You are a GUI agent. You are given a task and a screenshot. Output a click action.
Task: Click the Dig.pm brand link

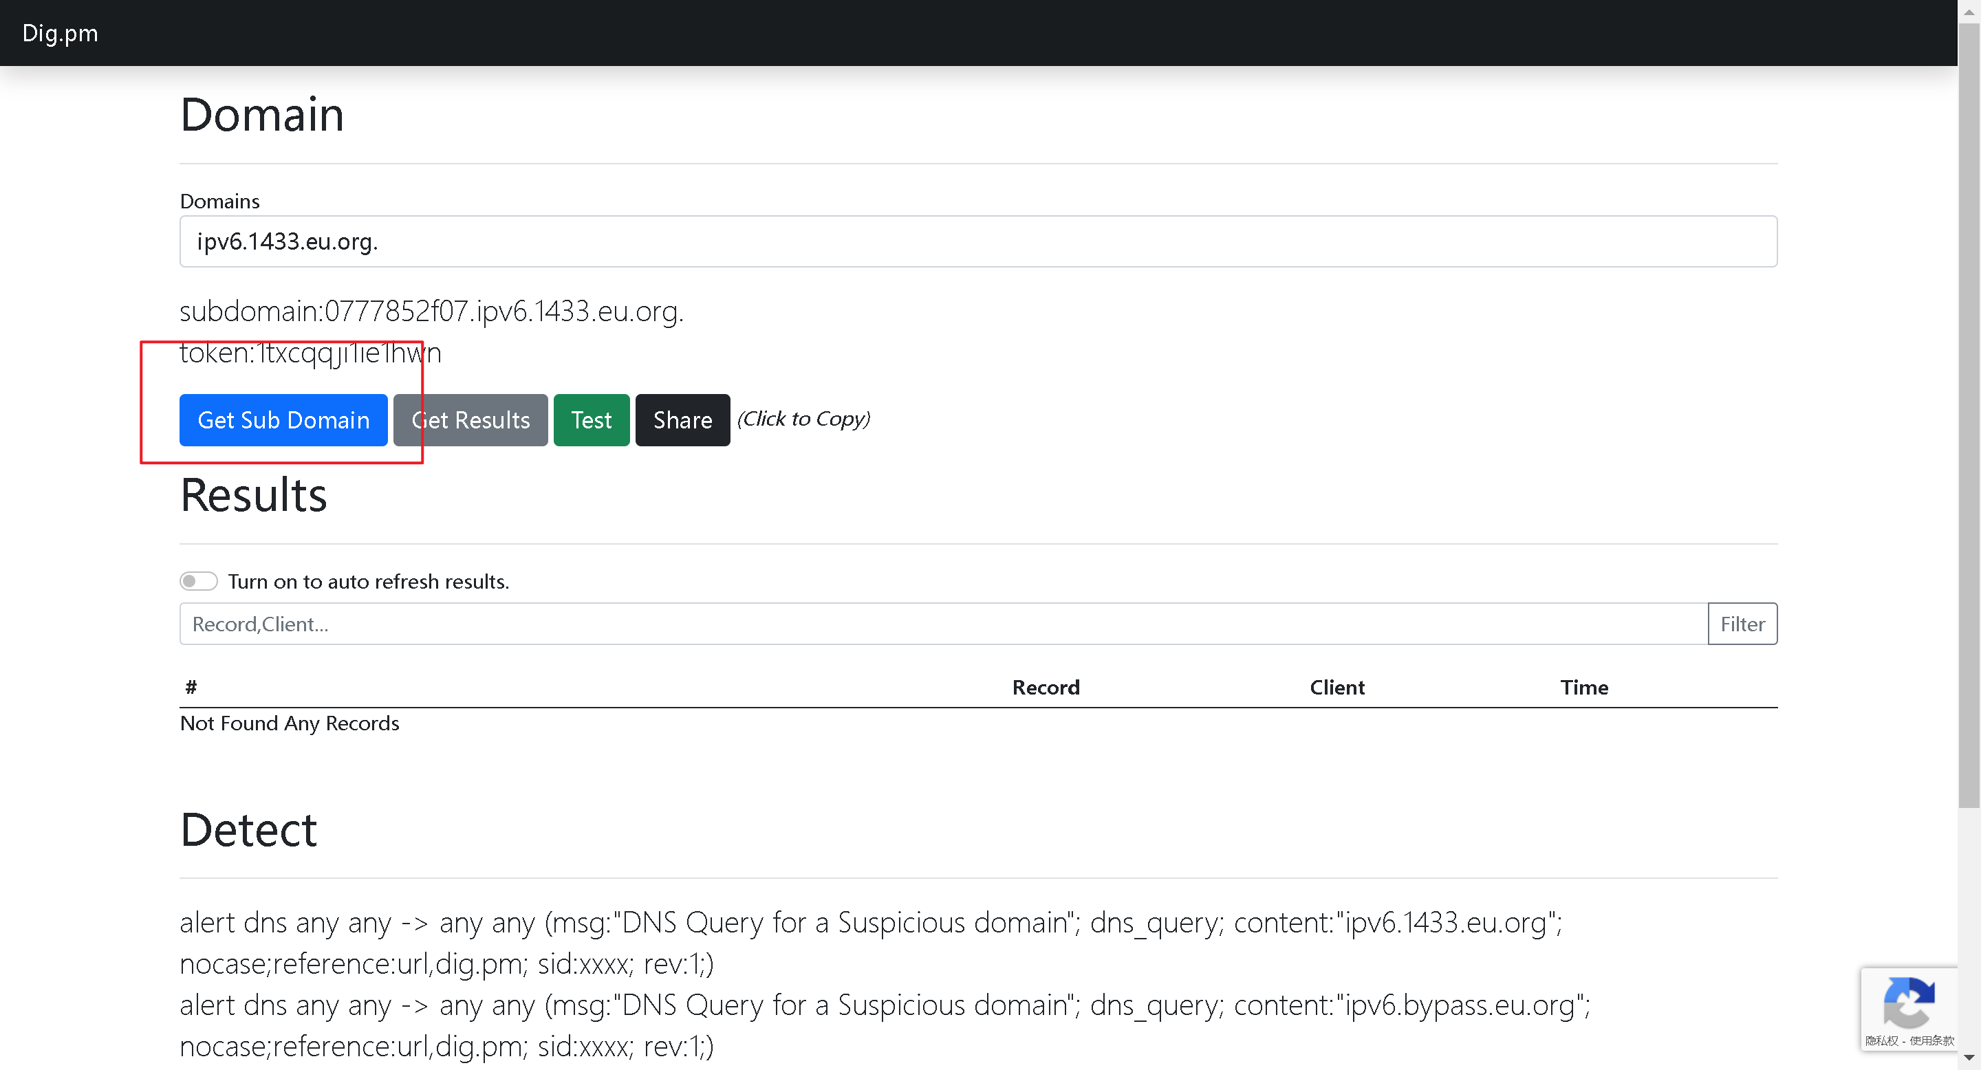60,33
